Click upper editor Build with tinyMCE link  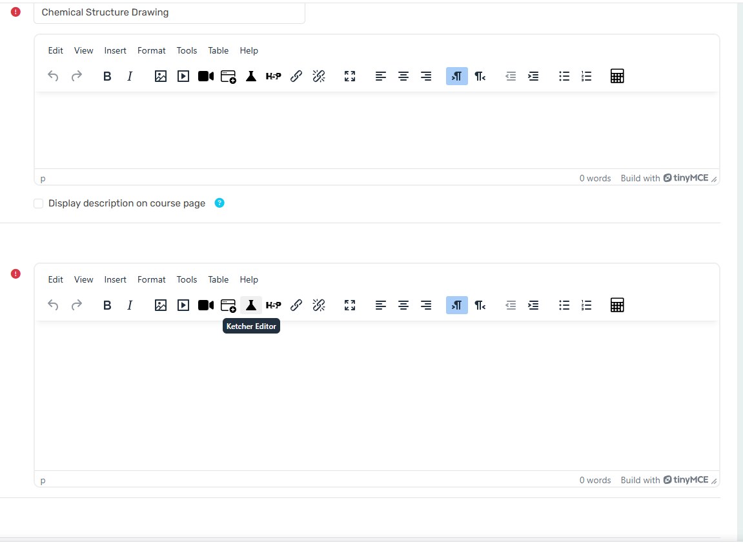664,178
